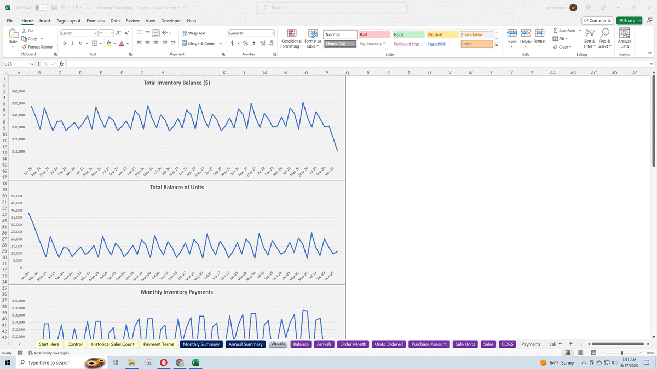Screen dimensions: 657x369
Task: Click the Increase Decimal icon
Action: (x=263, y=43)
